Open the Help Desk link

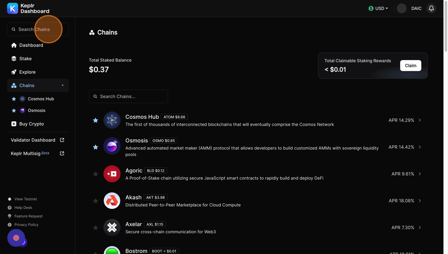coord(23,208)
